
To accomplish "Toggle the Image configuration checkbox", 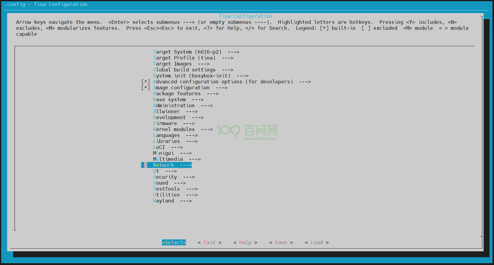I will (146, 88).
